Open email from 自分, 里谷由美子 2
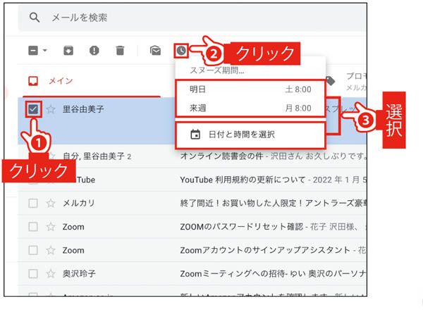 97,156
